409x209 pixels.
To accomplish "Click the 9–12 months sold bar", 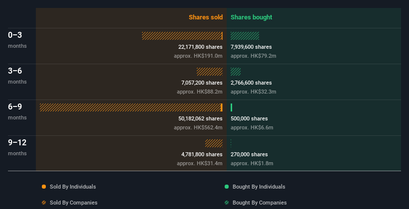I will [214, 143].
